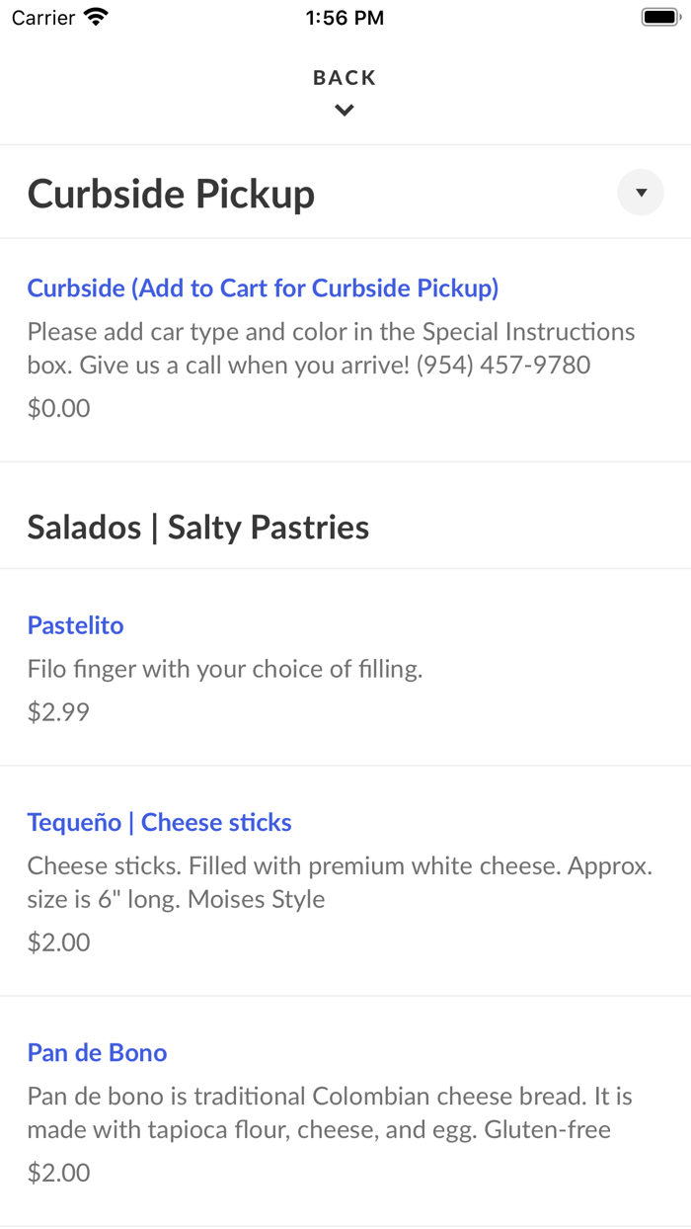Select Tequeño | Cheese sticks item
Screen dimensions: 691x1229
click(158, 822)
